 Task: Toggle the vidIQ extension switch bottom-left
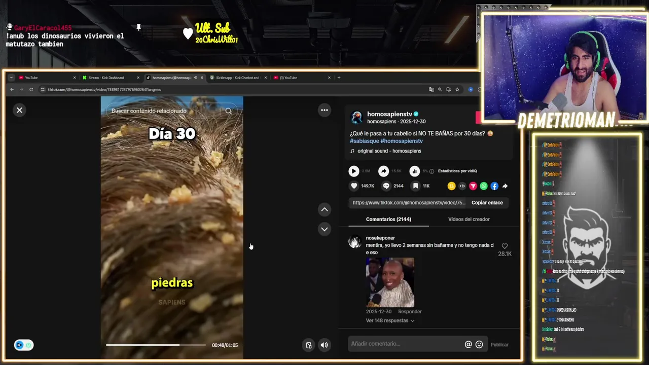pos(24,345)
